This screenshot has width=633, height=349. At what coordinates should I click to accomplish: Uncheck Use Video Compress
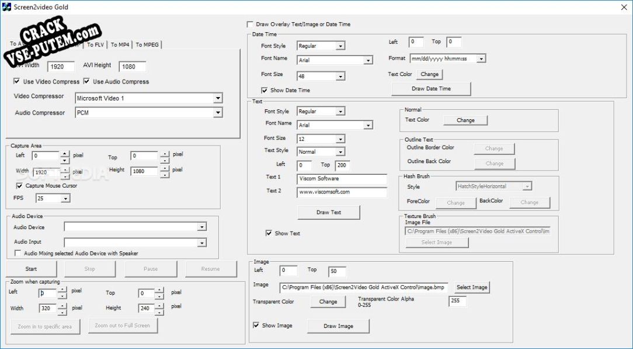coord(16,81)
